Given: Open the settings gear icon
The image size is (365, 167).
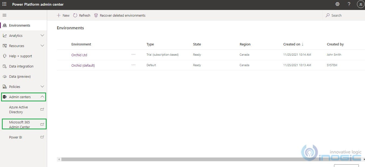Looking at the screenshot, I should point(338,4).
